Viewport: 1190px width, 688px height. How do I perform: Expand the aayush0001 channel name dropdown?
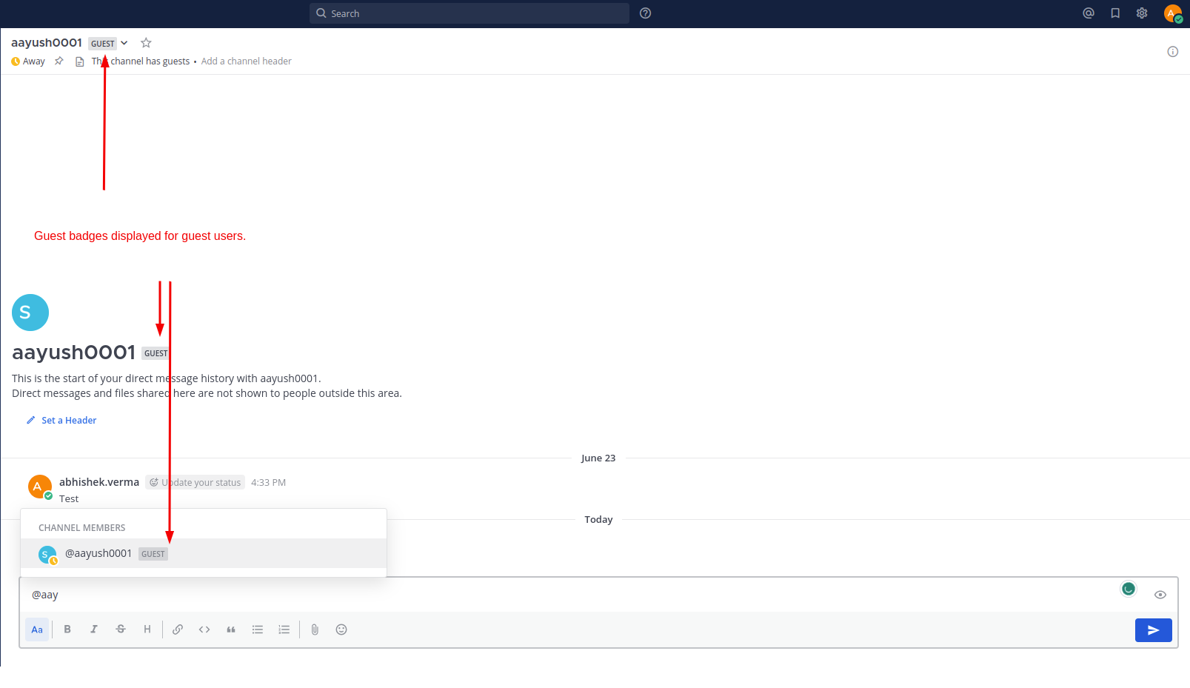[x=124, y=42]
